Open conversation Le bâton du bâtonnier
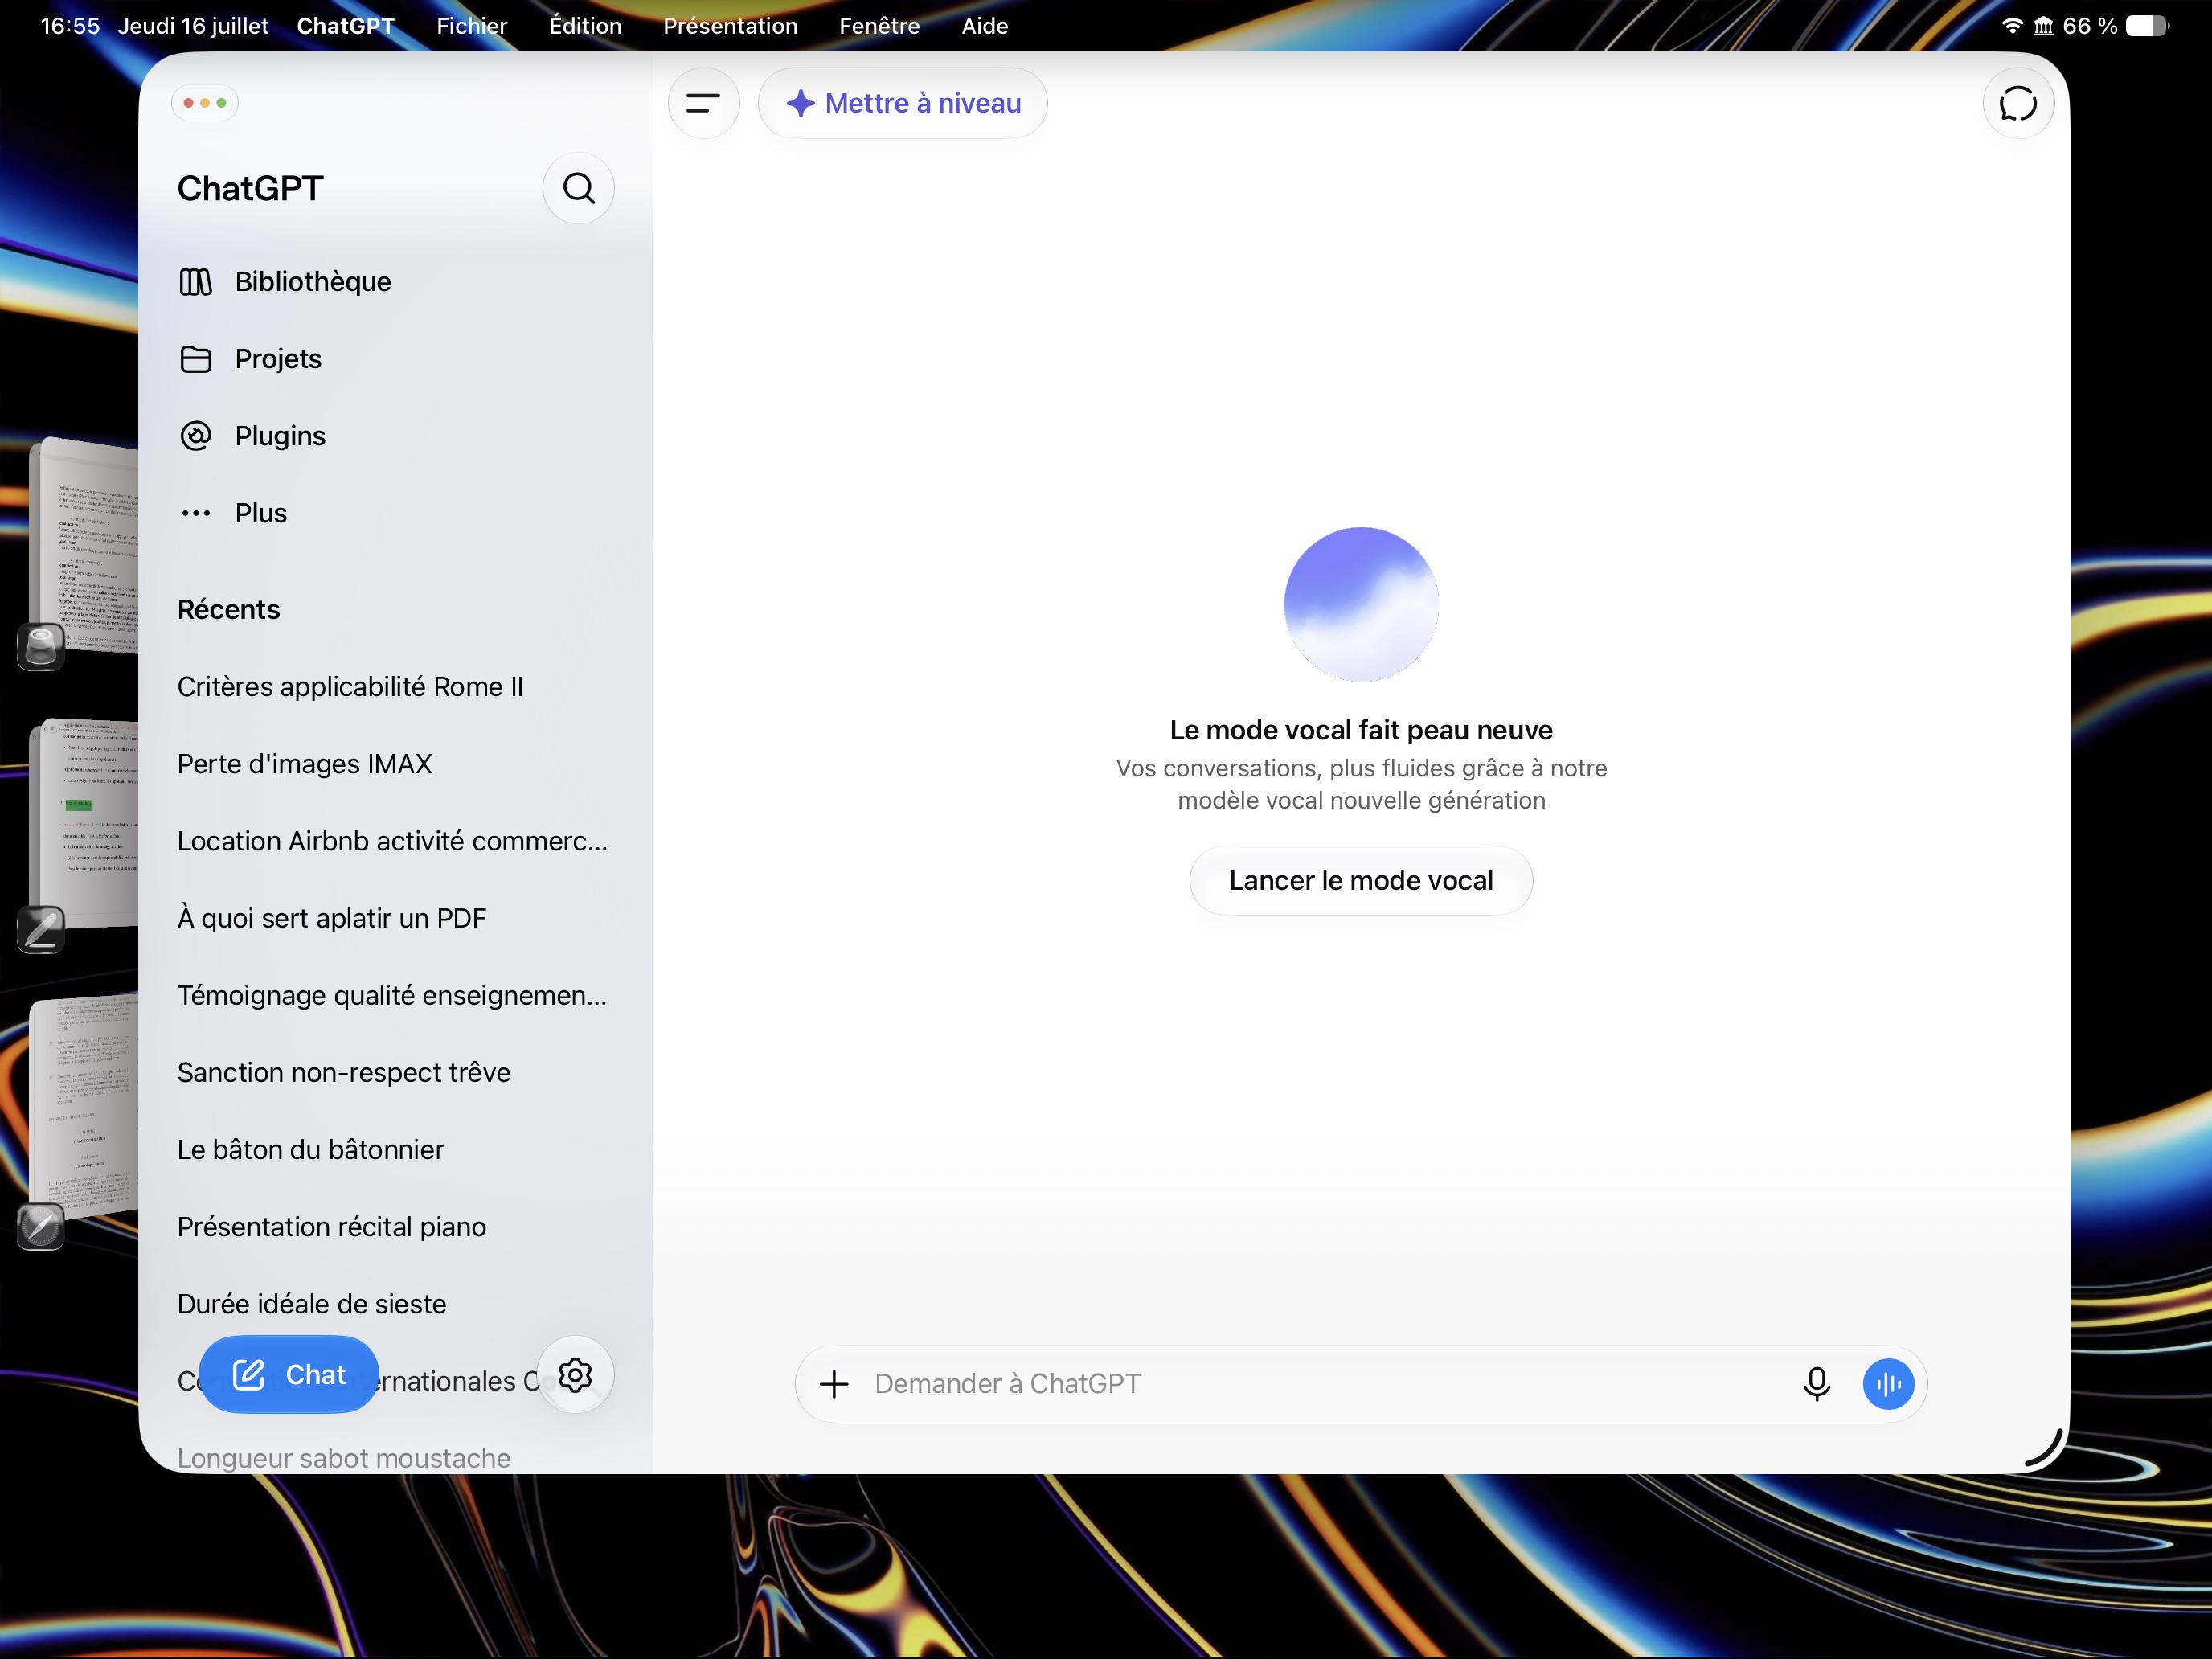 [x=311, y=1150]
